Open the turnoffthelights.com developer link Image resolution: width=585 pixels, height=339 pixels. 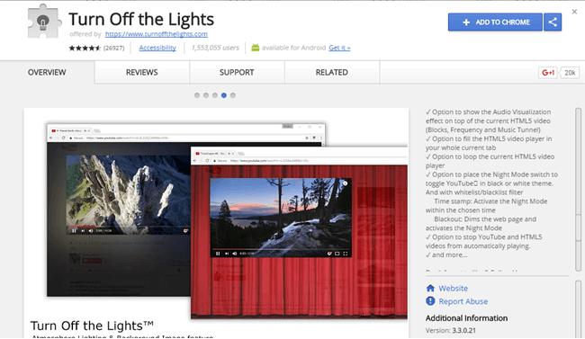157,34
